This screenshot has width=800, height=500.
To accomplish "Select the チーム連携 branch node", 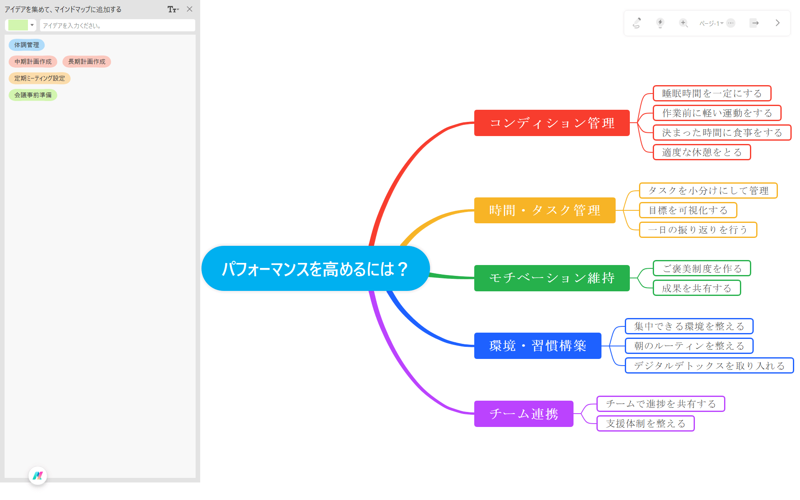I will [523, 414].
